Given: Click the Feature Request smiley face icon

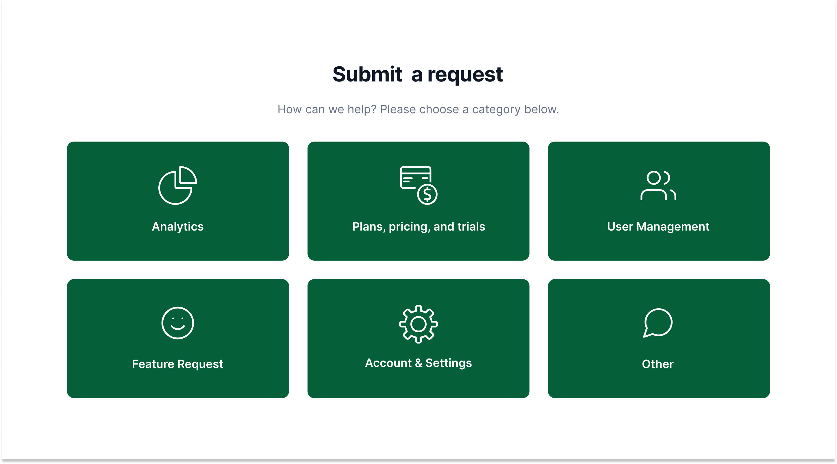Looking at the screenshot, I should (177, 323).
